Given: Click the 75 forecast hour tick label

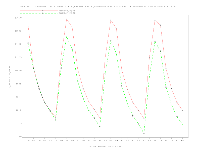Looking at the screenshot, I should pyautogui.click(x=166, y=140).
